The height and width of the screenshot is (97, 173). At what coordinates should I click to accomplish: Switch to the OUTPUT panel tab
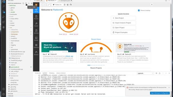click(x=45, y=73)
